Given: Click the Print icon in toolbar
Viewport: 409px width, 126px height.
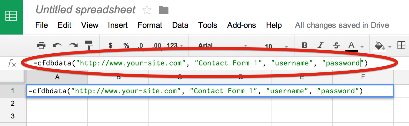Looking at the screenshot, I should (41, 46).
